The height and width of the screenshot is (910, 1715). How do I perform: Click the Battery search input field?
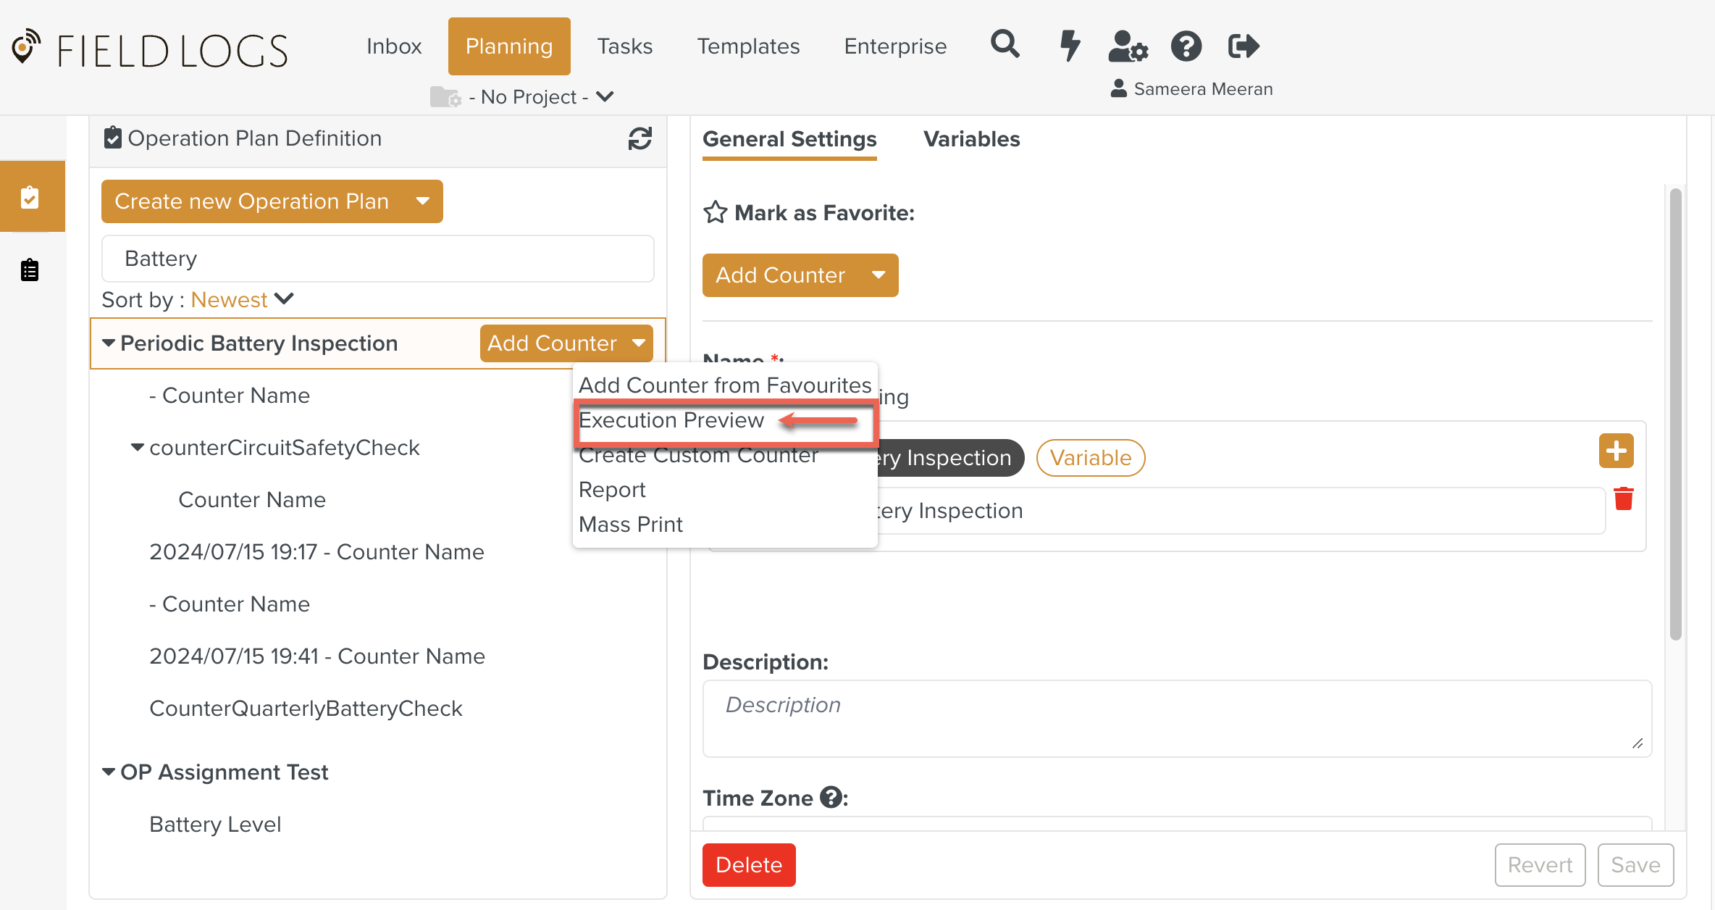pos(377,259)
